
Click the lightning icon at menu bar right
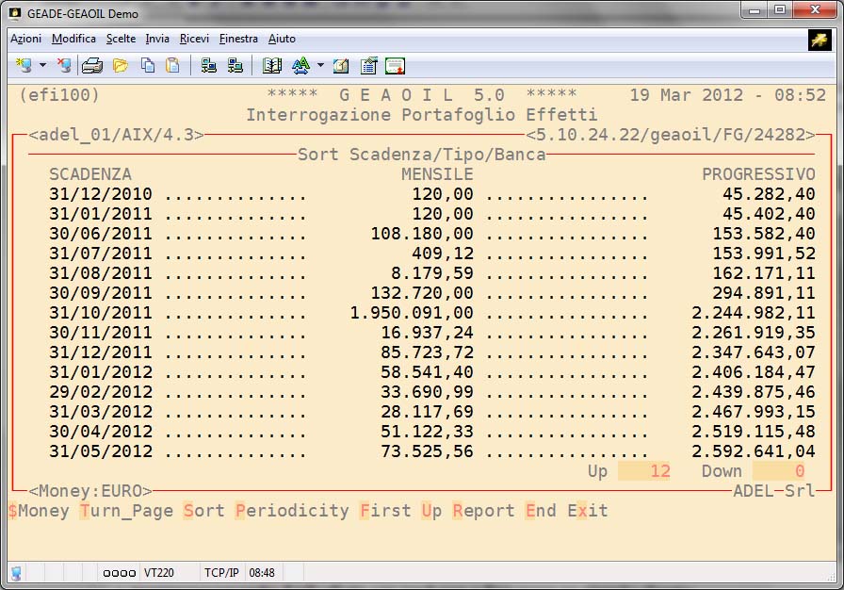[819, 39]
